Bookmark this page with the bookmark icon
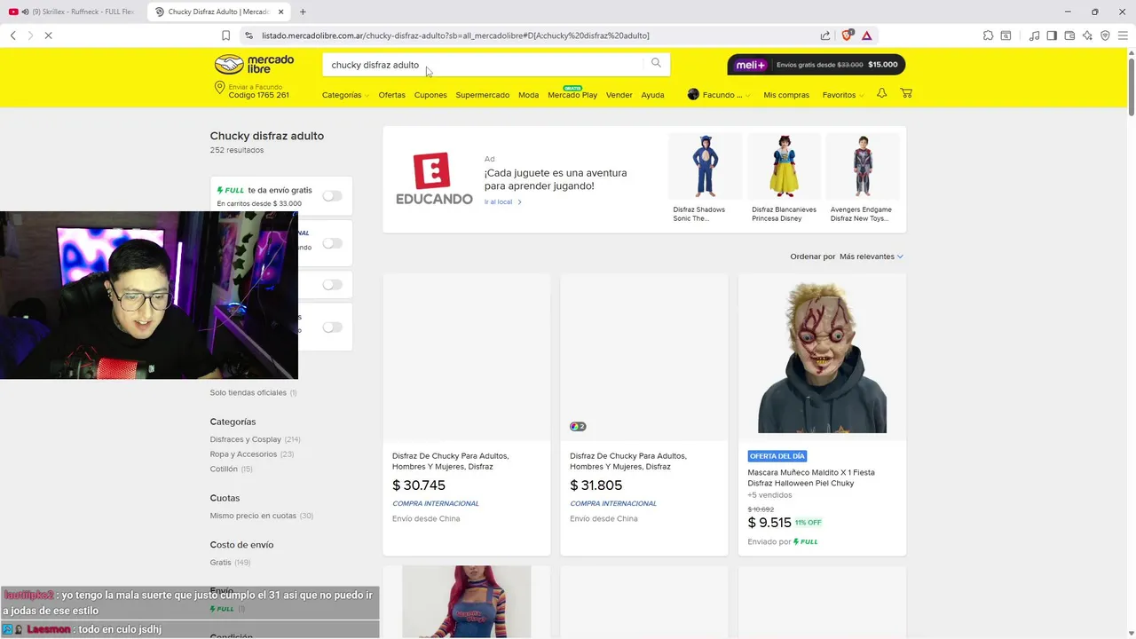This screenshot has width=1136, height=639. (226, 35)
